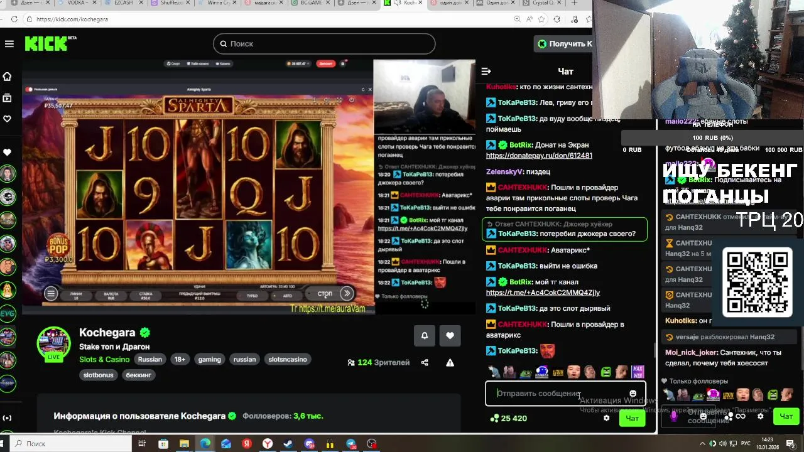This screenshot has width=804, height=452.
Task: Click the СТОП button in the slot
Action: tap(325, 293)
